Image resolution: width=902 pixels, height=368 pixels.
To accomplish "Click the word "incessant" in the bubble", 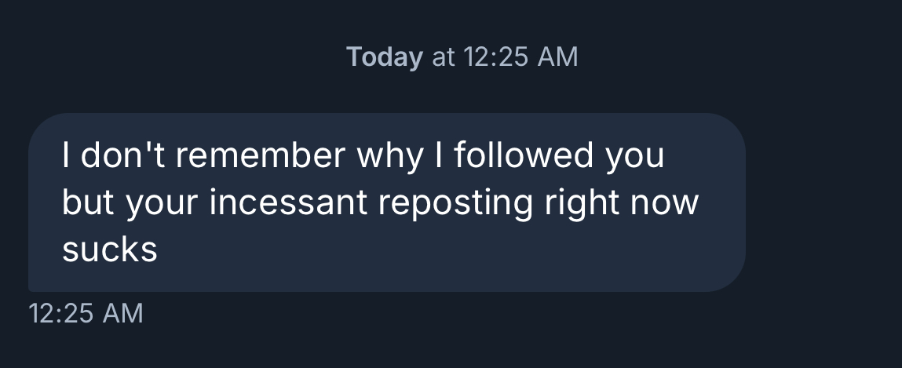I will (x=289, y=202).
